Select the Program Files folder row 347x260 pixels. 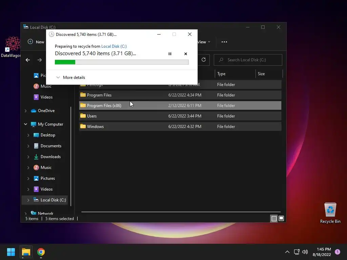pos(180,95)
